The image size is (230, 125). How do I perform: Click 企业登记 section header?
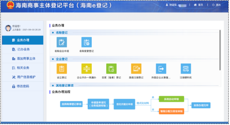[62, 59]
